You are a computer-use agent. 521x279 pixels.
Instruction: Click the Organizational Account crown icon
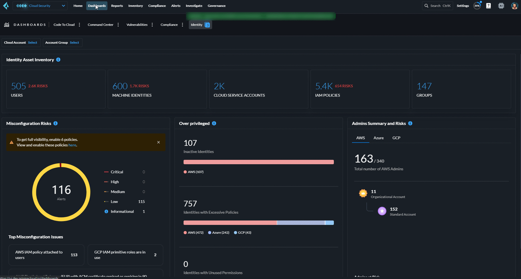point(363,193)
